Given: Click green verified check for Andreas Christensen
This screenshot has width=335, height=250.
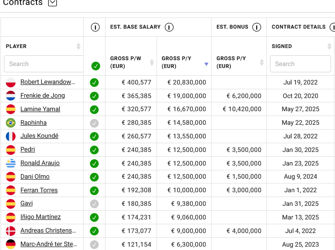Looking at the screenshot, I should click(94, 231).
